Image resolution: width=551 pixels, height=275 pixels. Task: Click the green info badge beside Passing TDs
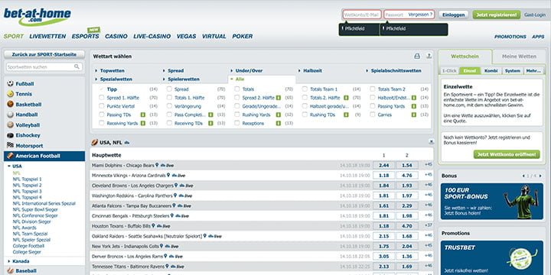click(143, 115)
